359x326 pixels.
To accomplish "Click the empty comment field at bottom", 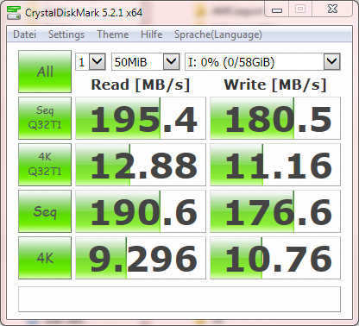I will (x=179, y=299).
